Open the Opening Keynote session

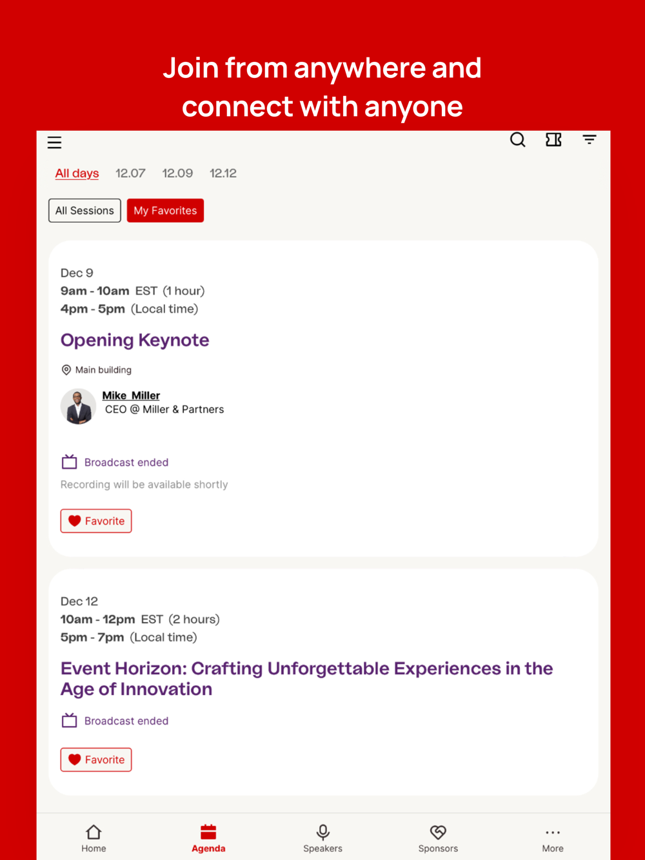(135, 340)
